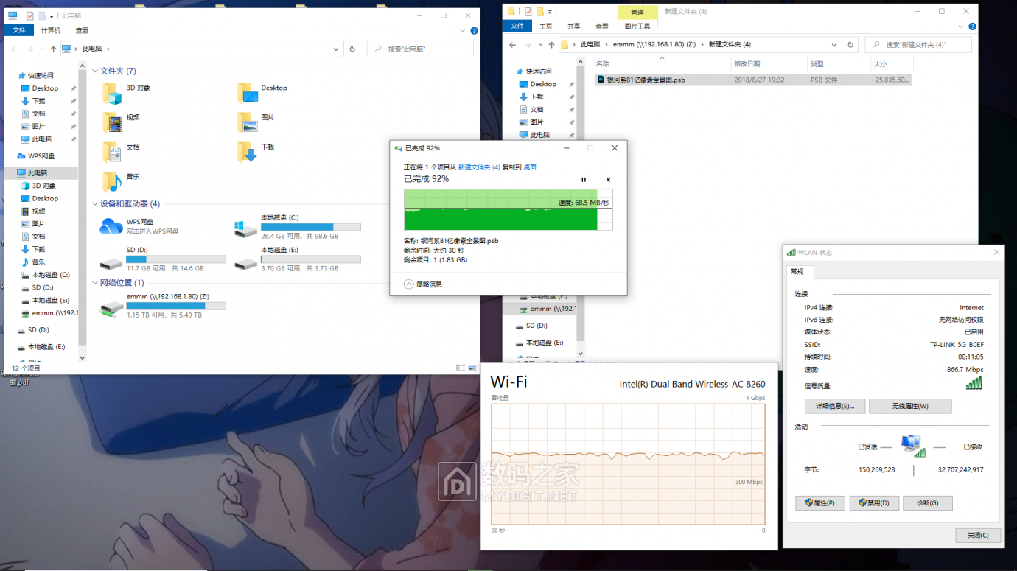Expand the ribbon in 新建文件夹 (4) window
This screenshot has height=571, width=1017.
coord(962,26)
